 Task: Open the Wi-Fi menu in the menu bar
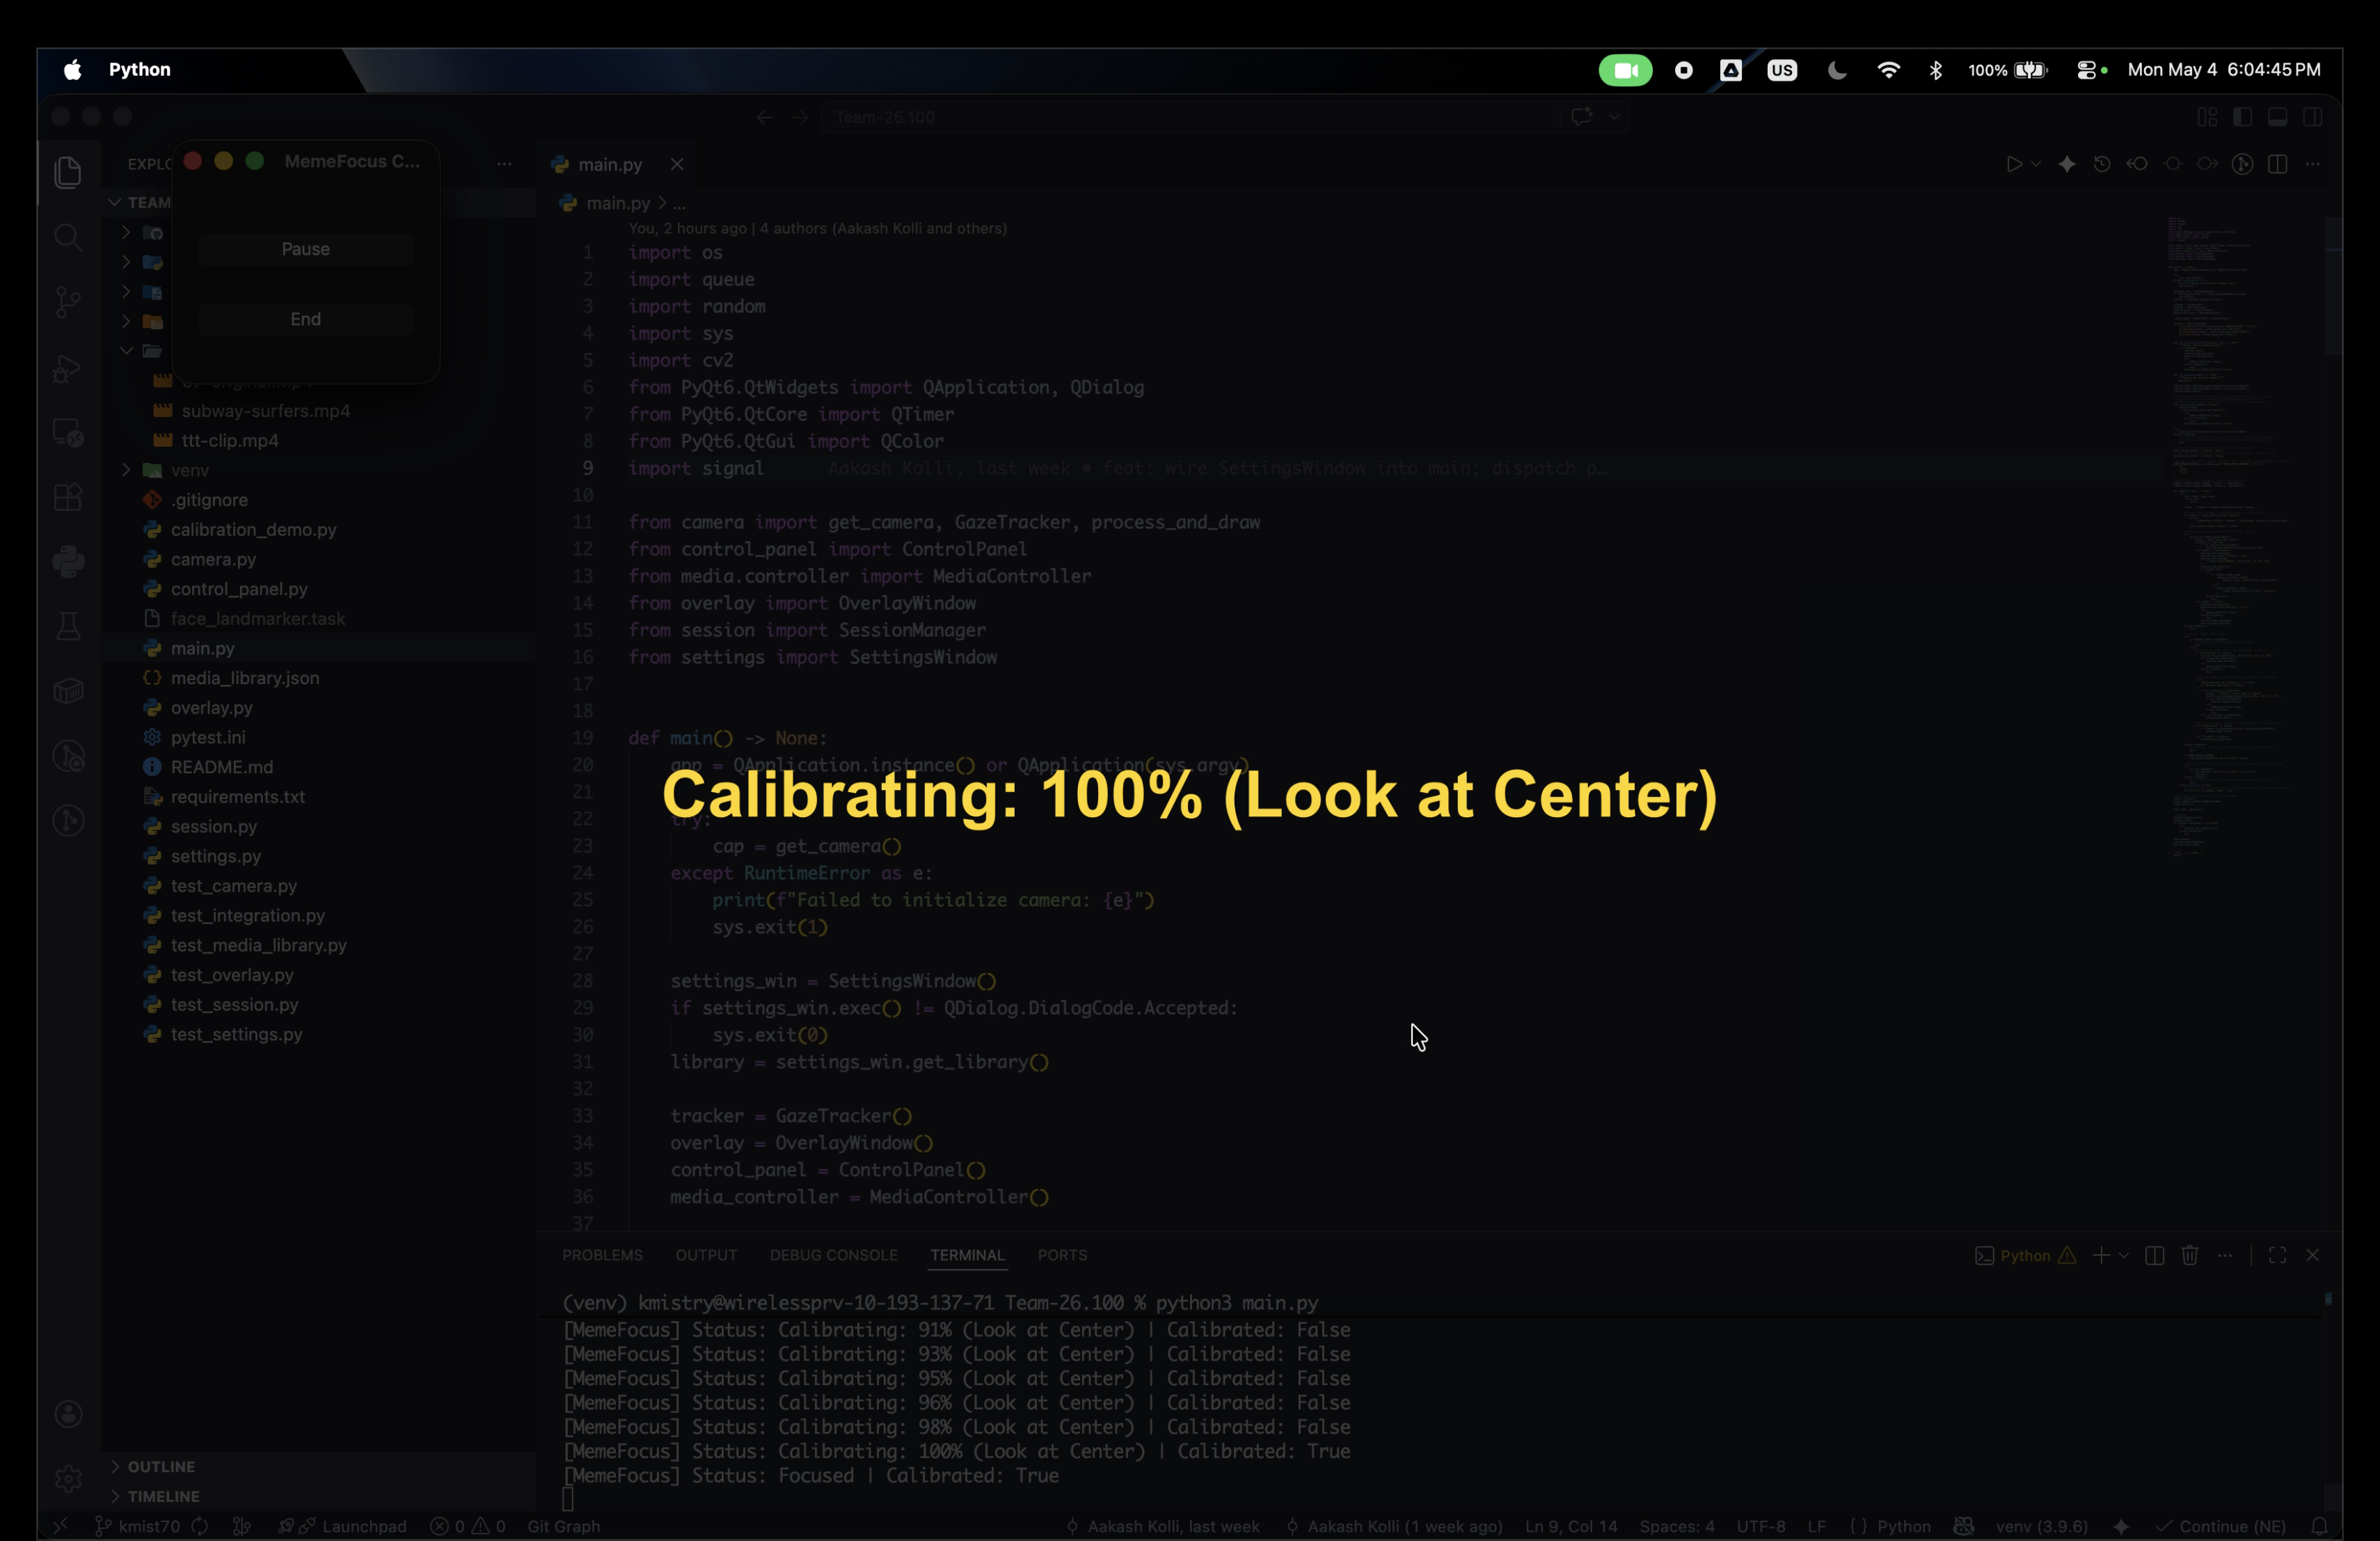(x=1888, y=70)
